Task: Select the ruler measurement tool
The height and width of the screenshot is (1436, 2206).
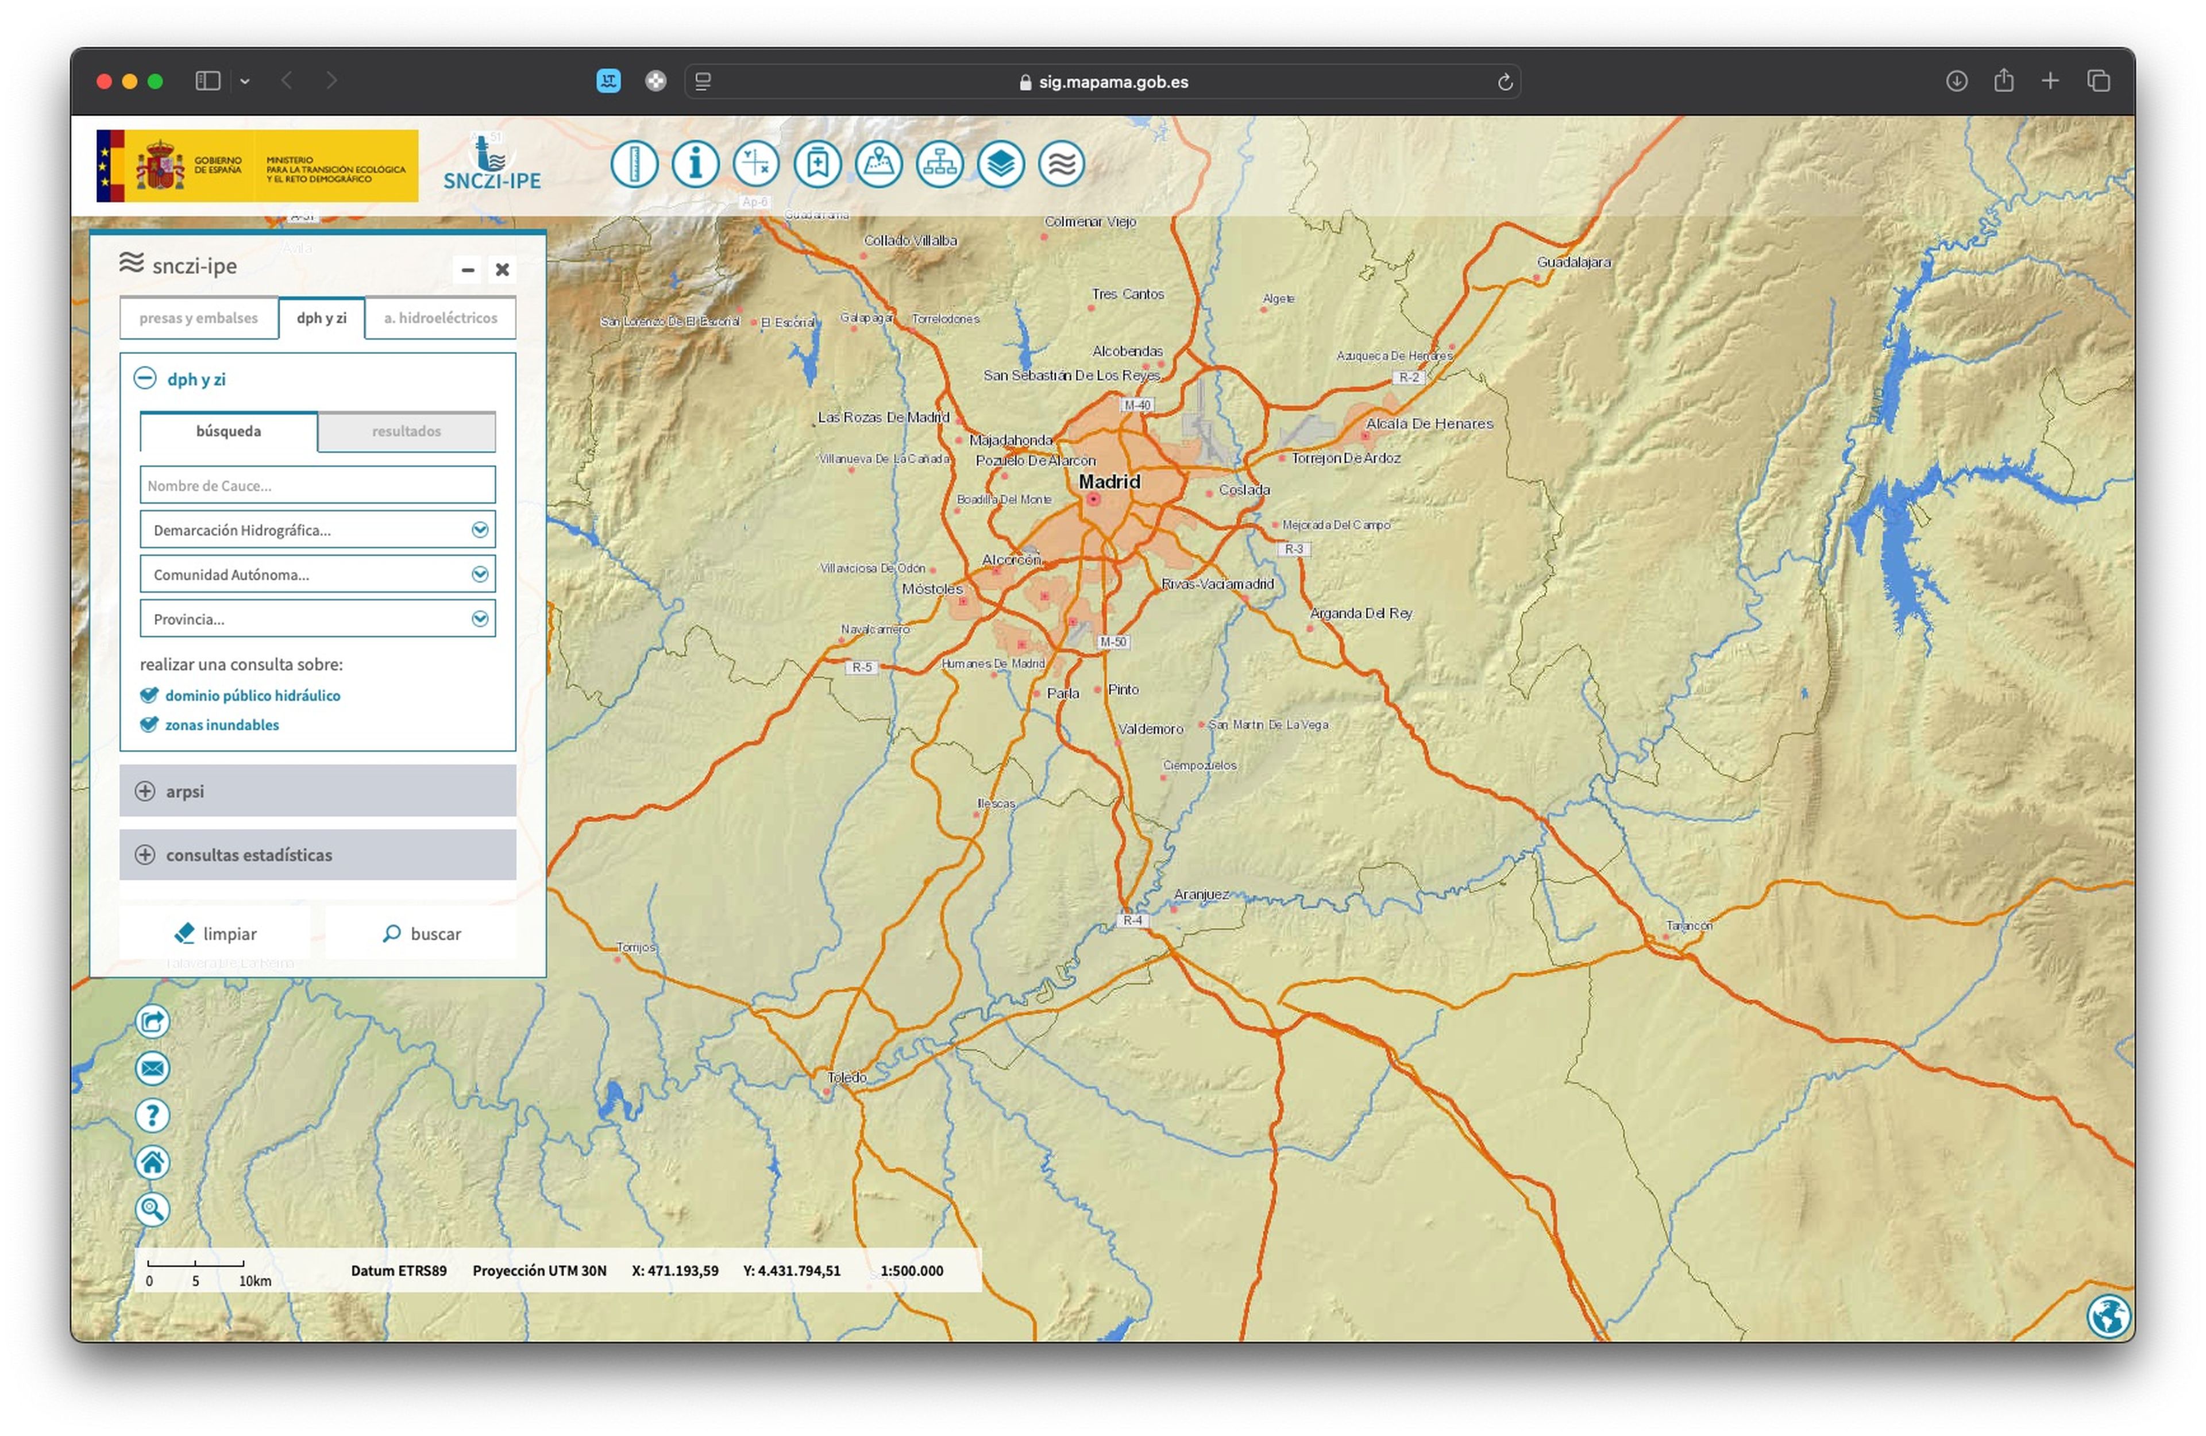Action: coord(634,164)
